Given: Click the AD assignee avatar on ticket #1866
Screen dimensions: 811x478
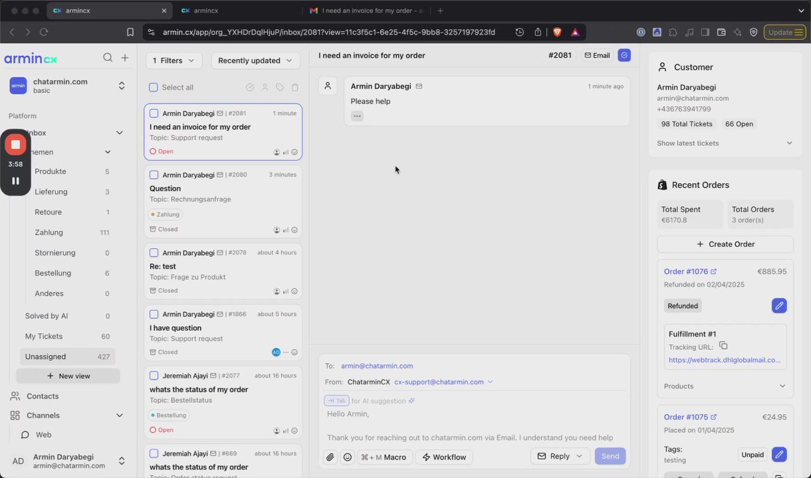Looking at the screenshot, I should coord(276,352).
